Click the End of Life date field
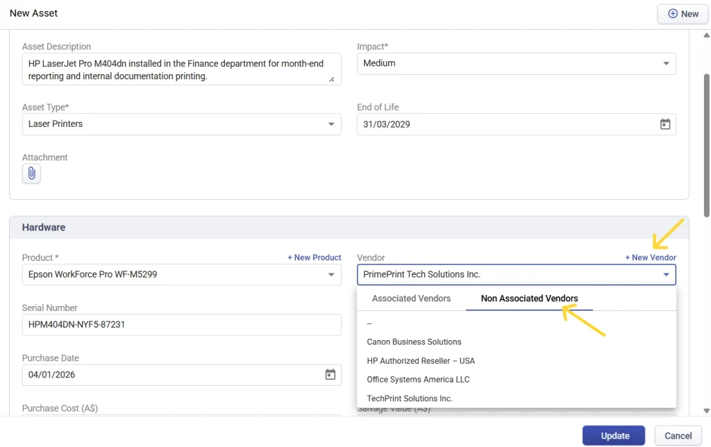Screen dimensions: 711x447 (x=516, y=124)
